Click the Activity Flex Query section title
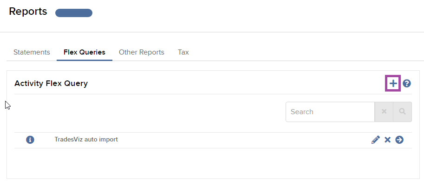 click(51, 84)
